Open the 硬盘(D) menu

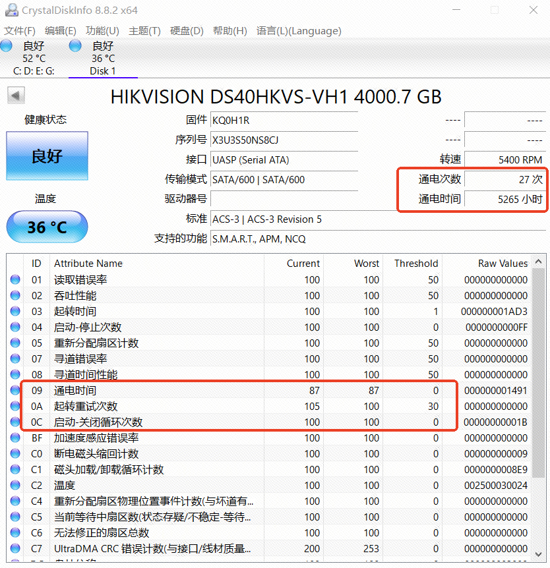click(187, 31)
